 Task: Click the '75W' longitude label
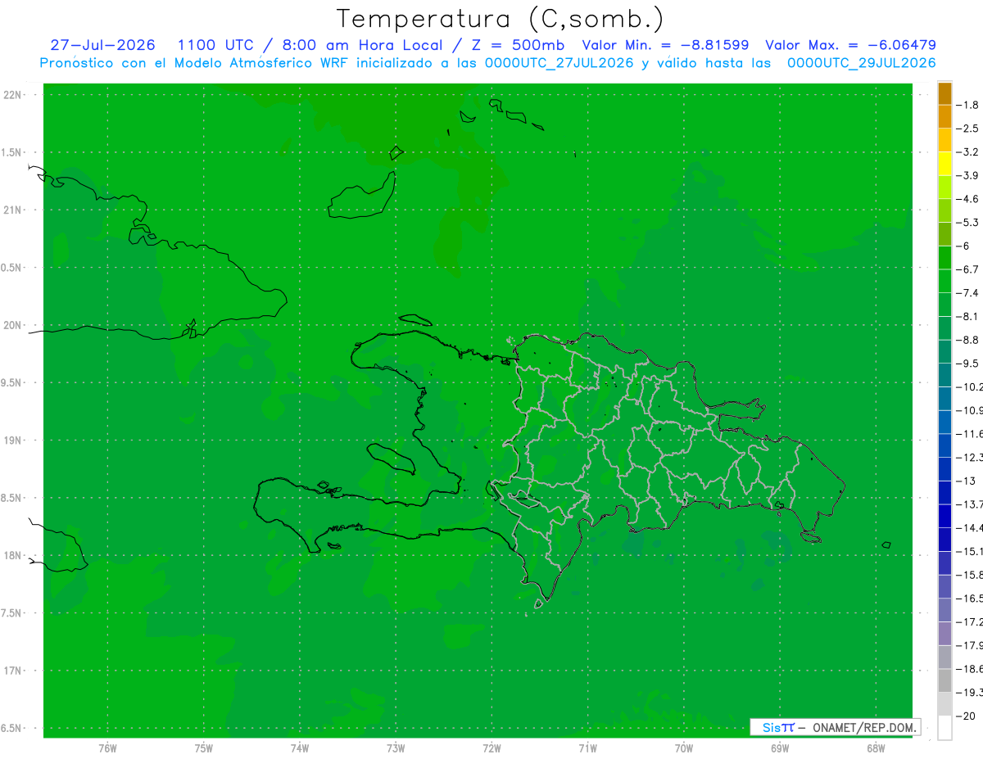coord(204,748)
